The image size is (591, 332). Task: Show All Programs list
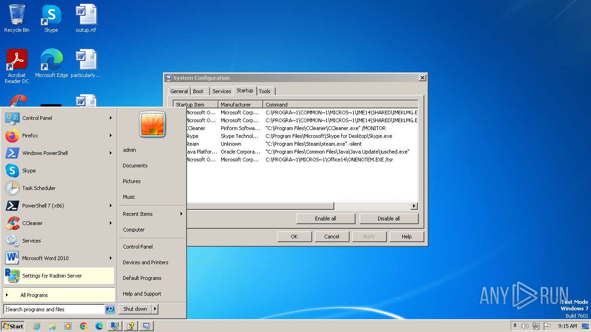click(x=59, y=295)
